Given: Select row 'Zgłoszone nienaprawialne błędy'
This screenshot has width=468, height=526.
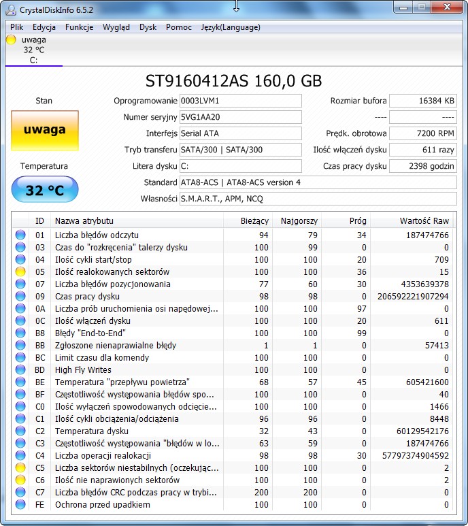Looking at the screenshot, I should click(233, 345).
